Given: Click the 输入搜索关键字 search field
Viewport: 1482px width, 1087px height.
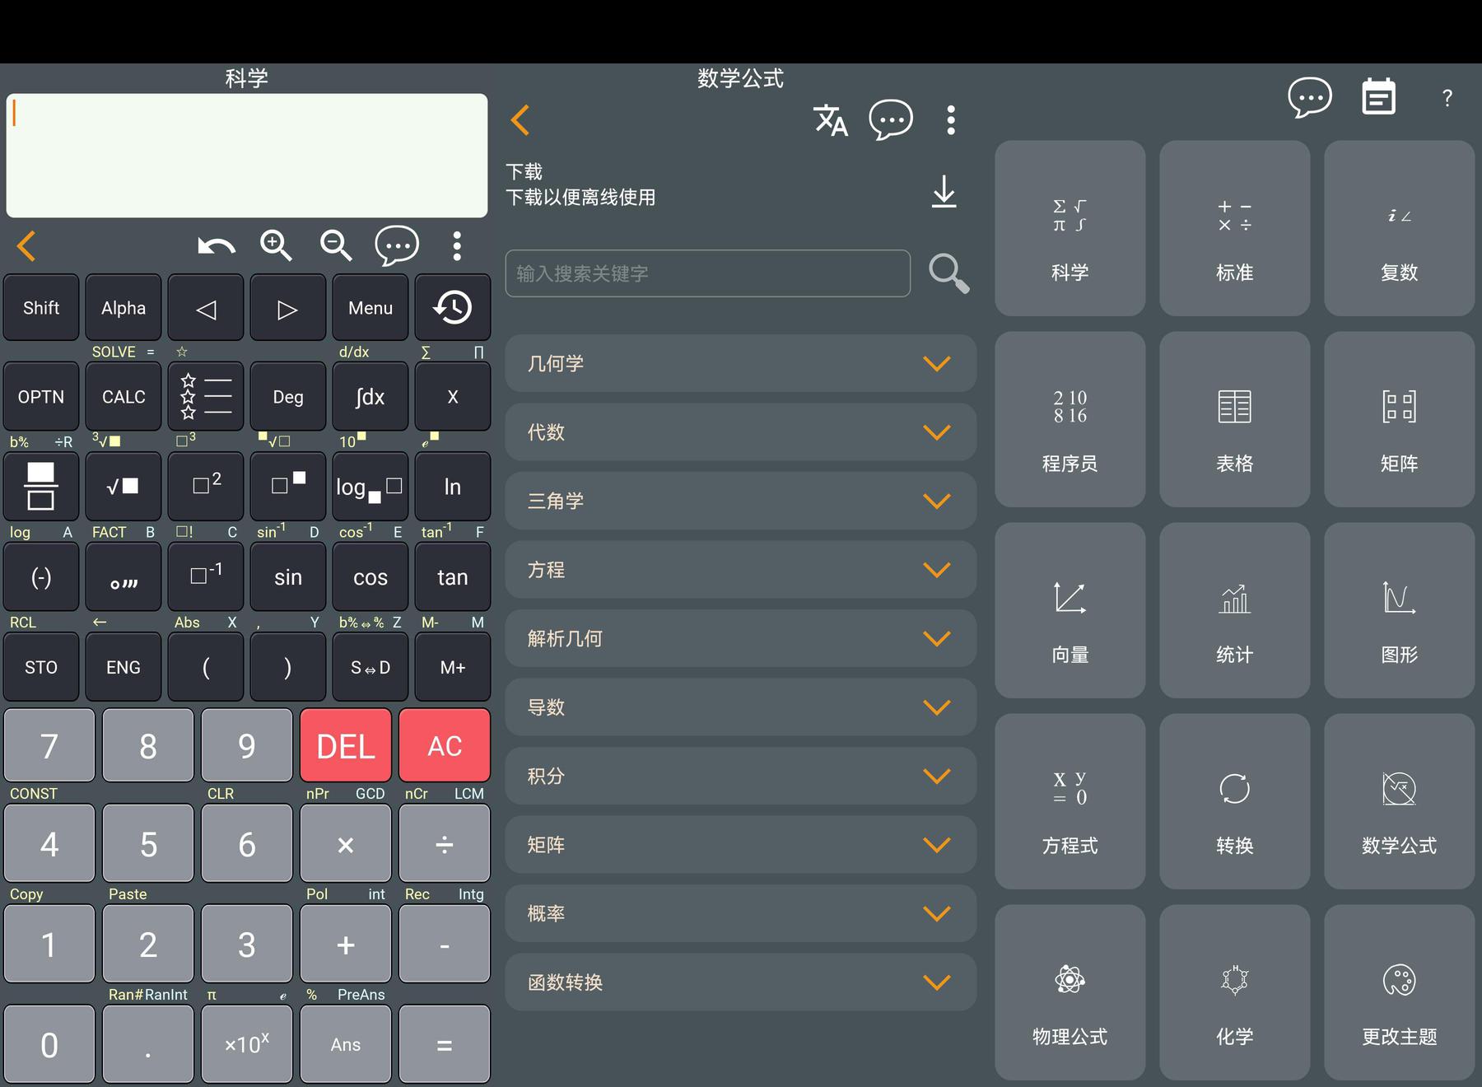Looking at the screenshot, I should 707,273.
